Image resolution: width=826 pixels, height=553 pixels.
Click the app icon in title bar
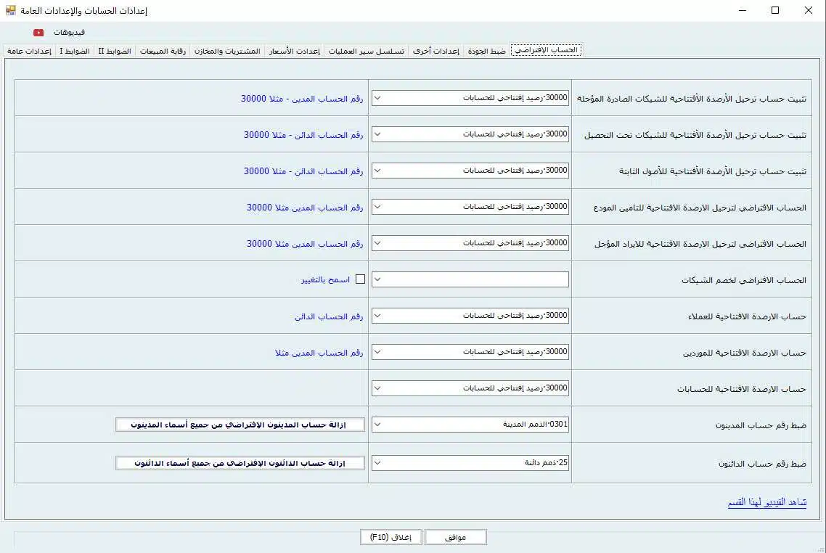10,10
